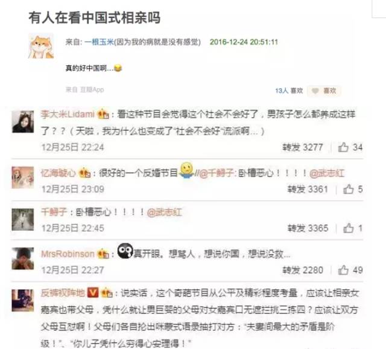Click membership badge next to MrsRobinson

coord(103,254)
